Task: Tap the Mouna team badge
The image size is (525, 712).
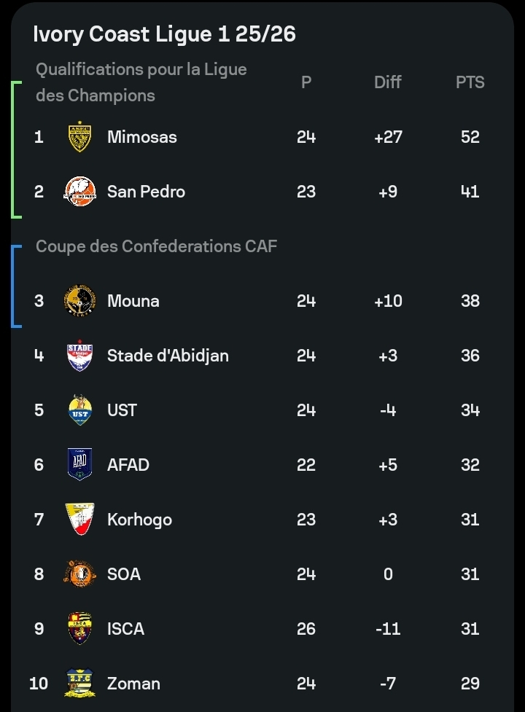Action: pos(79,301)
